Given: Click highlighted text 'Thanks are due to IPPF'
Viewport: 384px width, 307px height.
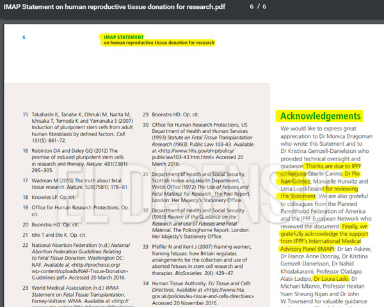Looking at the screenshot, I should (x=333, y=166).
